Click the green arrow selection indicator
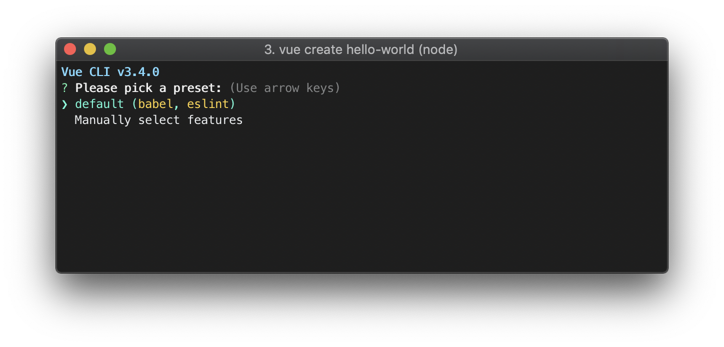This screenshot has height=347, width=724. [65, 103]
